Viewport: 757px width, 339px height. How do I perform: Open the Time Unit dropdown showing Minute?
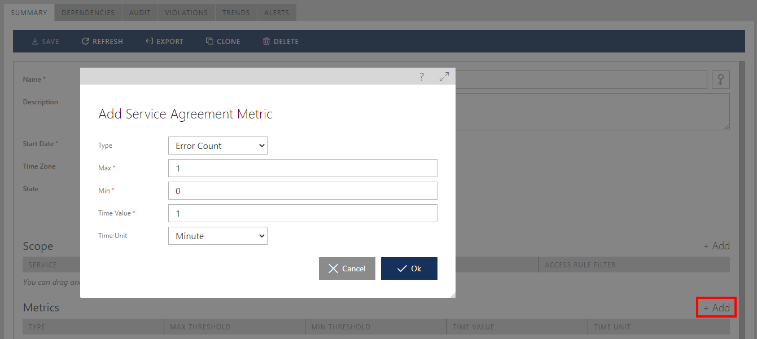(x=217, y=236)
